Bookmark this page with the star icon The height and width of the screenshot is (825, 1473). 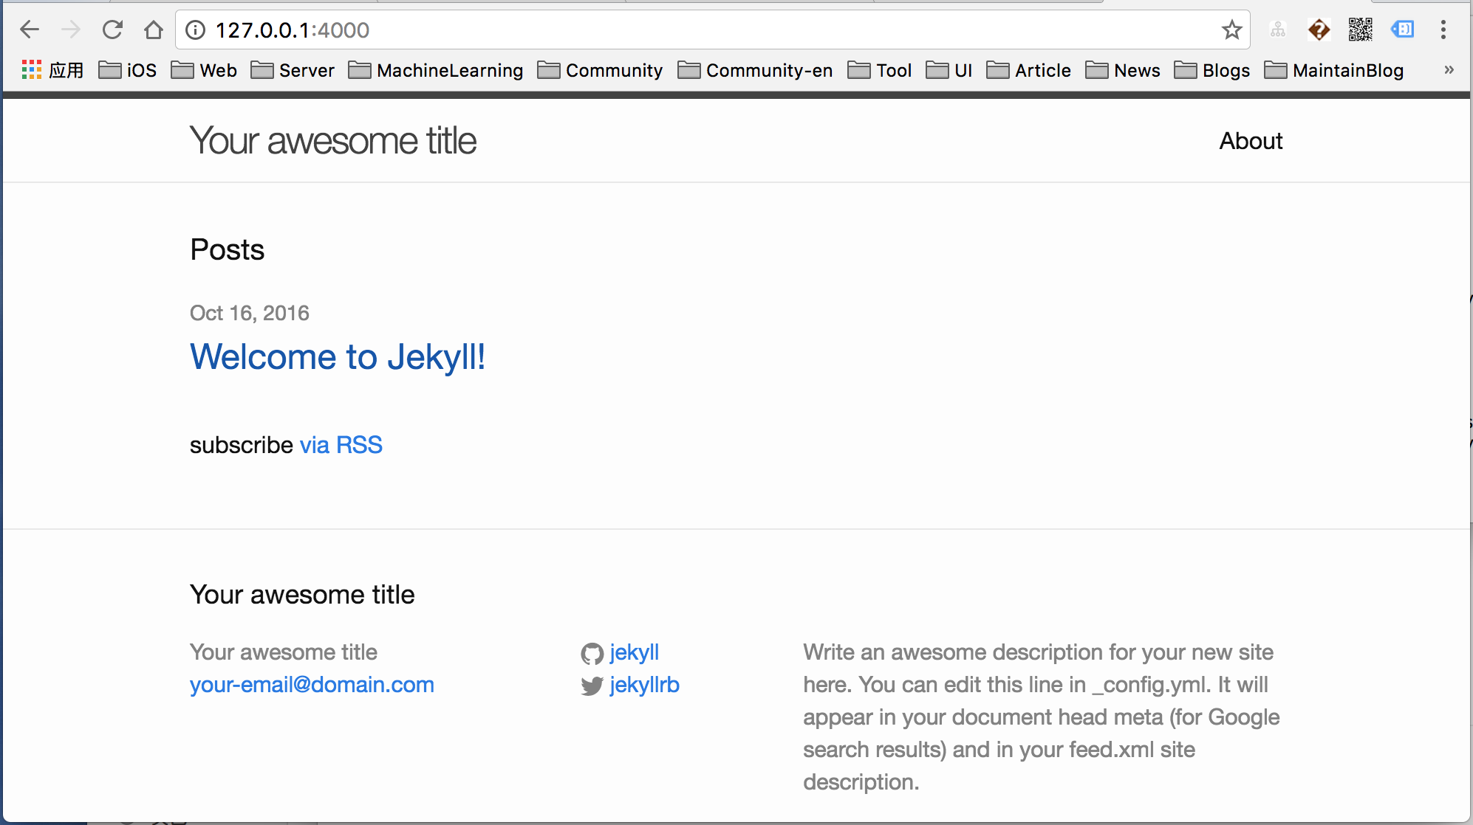pyautogui.click(x=1231, y=30)
